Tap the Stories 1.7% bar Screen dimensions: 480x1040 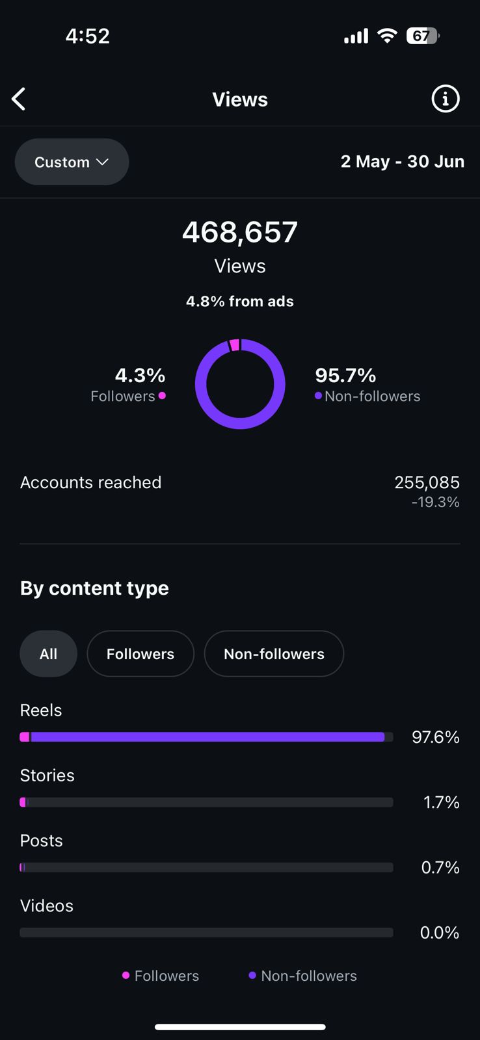click(207, 802)
